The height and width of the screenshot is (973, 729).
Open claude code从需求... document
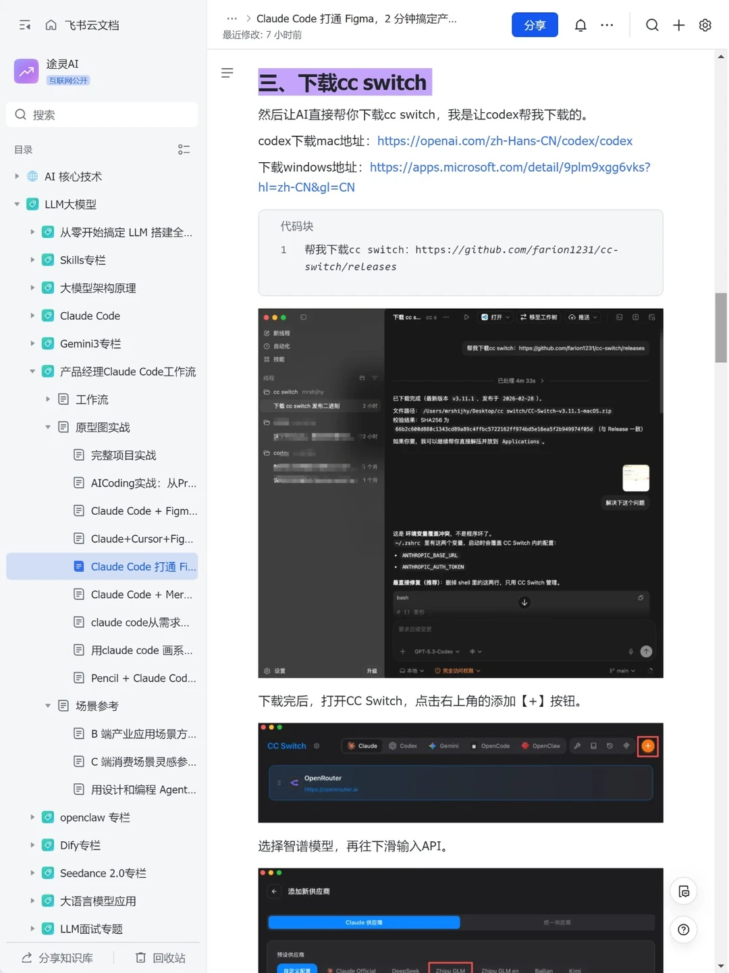102,622
